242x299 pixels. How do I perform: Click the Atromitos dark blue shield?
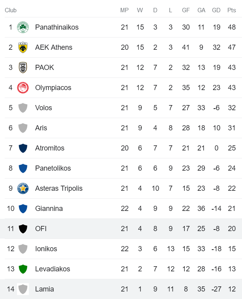pos(23,148)
